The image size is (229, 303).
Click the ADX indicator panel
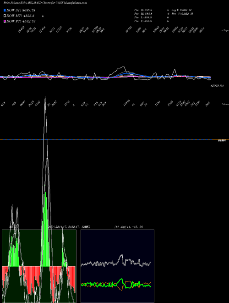pos(117,266)
